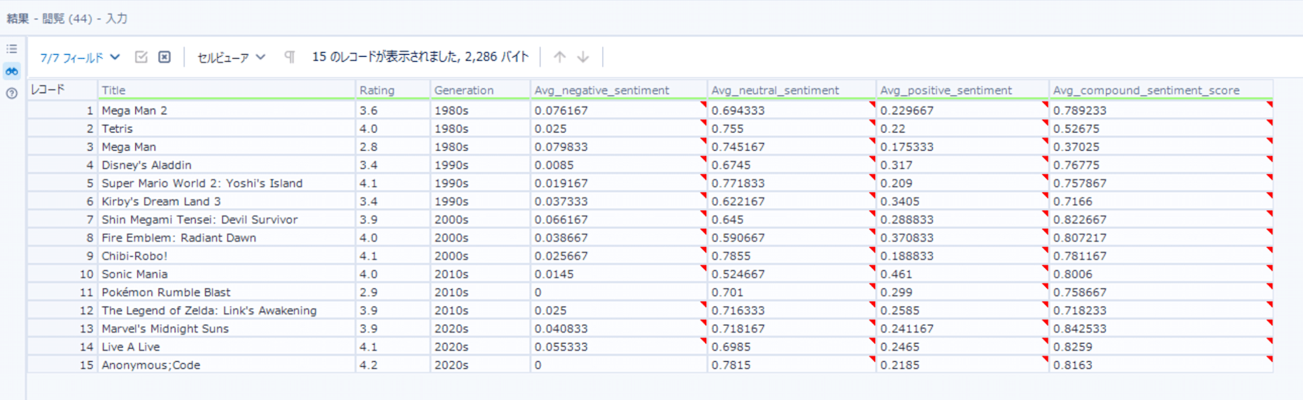1303x400 pixels.
Task: Select the 'Mega Man 2' title cell
Action: 227,111
